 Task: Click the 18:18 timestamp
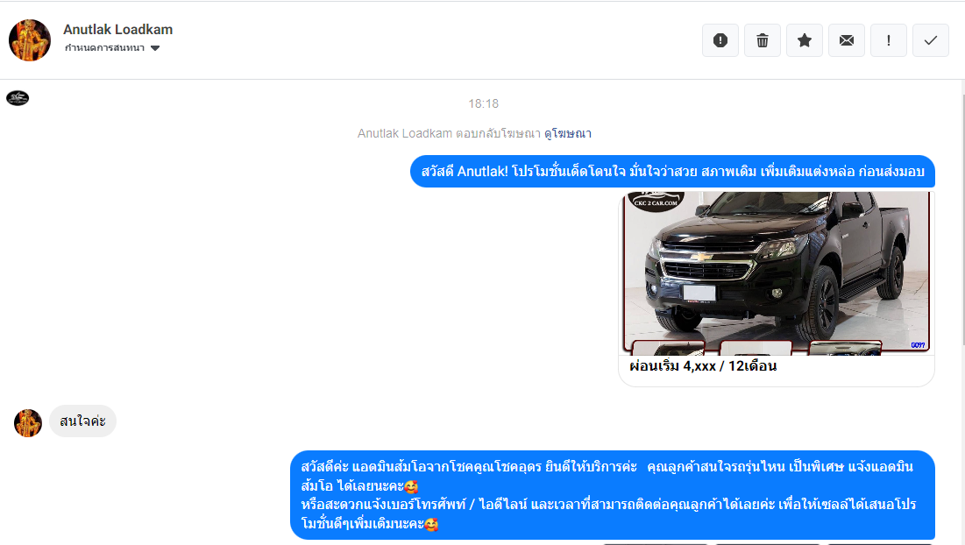click(x=483, y=103)
